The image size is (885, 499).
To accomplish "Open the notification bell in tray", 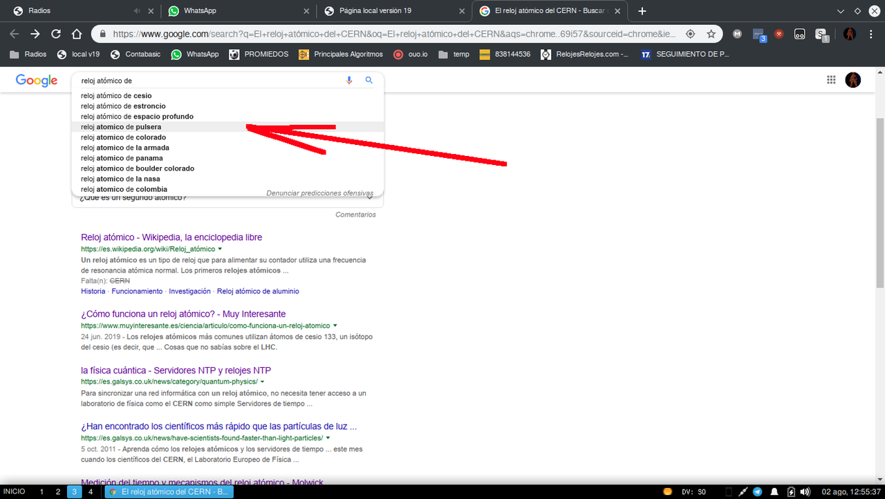I will (x=773, y=491).
